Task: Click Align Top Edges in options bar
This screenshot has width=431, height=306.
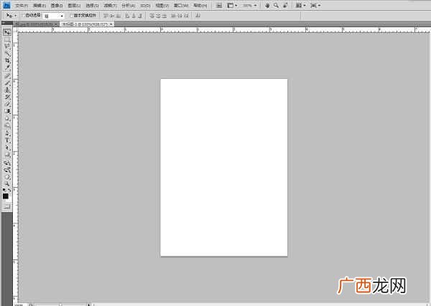Action: pyautogui.click(x=106, y=16)
